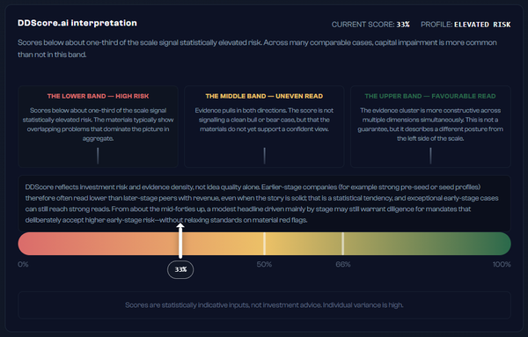Open the Upper Band Favourable Read card

pos(430,127)
